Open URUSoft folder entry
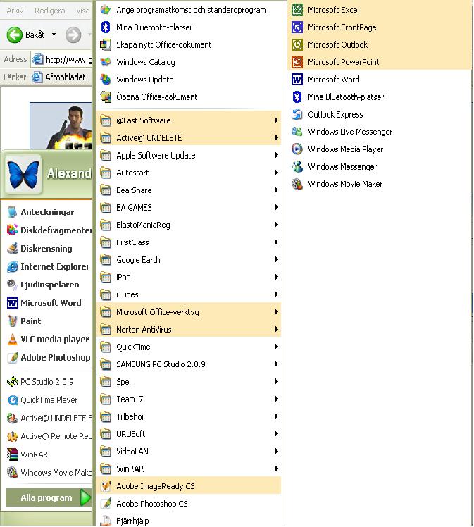Viewport: 474px width, 527px height. coord(189,434)
